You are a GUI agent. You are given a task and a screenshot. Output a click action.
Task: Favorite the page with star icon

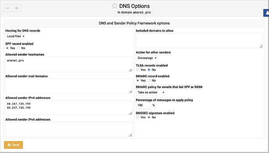(115, 6)
